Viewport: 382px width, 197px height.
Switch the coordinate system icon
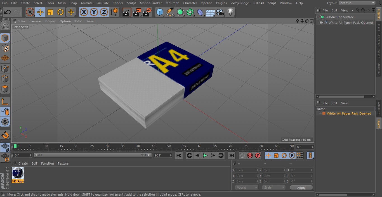tap(114, 12)
